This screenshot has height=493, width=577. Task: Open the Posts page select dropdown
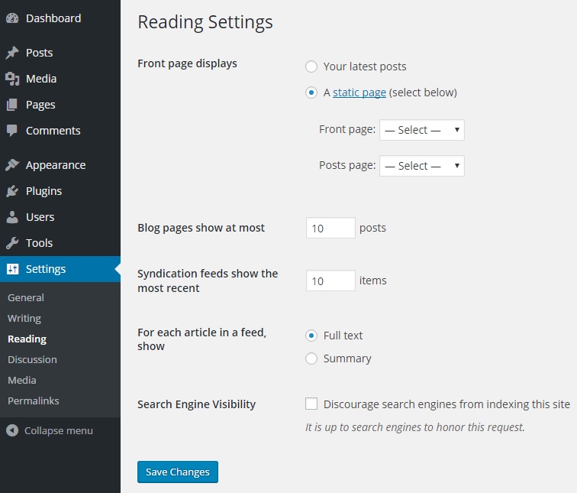coord(422,166)
